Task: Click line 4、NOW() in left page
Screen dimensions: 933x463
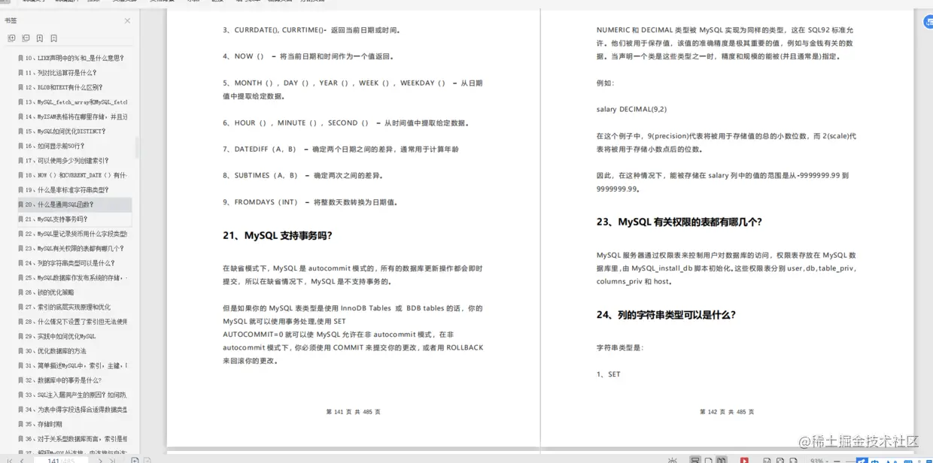Action: (x=308, y=56)
